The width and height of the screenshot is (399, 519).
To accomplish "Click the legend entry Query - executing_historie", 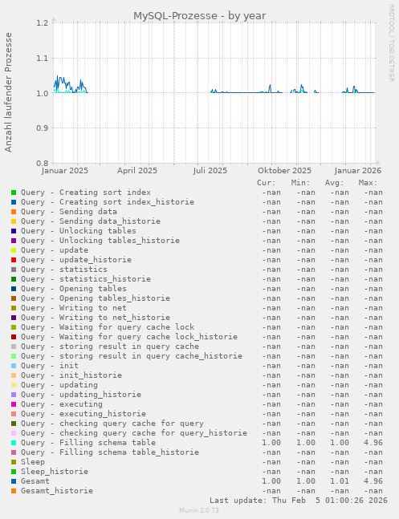I will pos(83,414).
